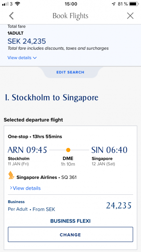Expand flight View details link

[x=25, y=188]
